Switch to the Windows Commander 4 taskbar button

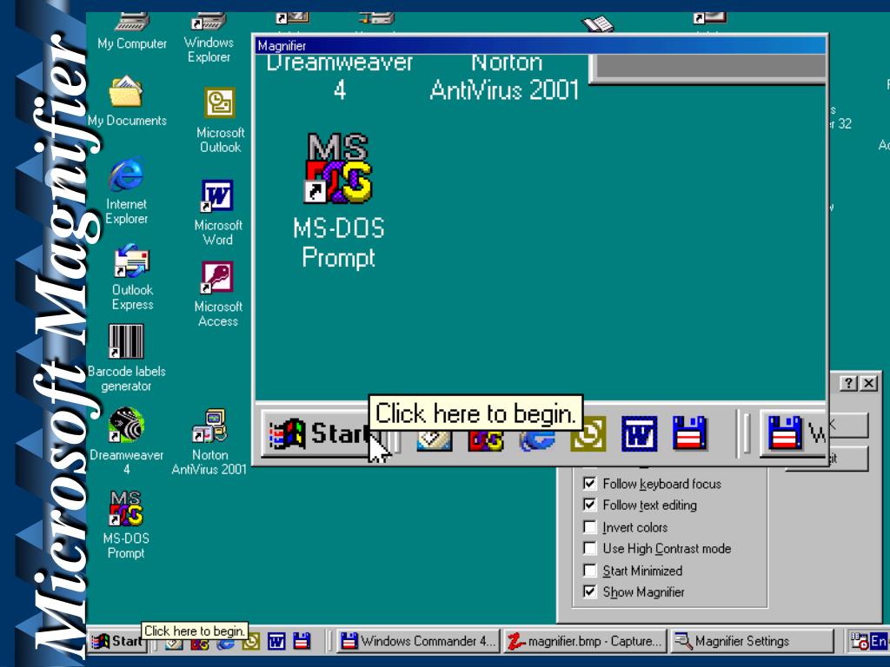(x=418, y=641)
